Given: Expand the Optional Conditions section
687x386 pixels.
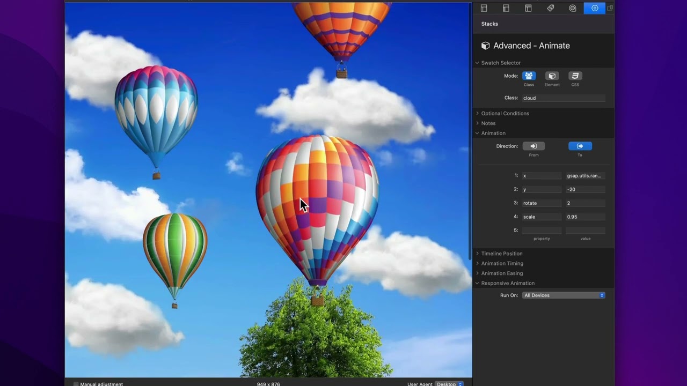Looking at the screenshot, I should click(477, 113).
